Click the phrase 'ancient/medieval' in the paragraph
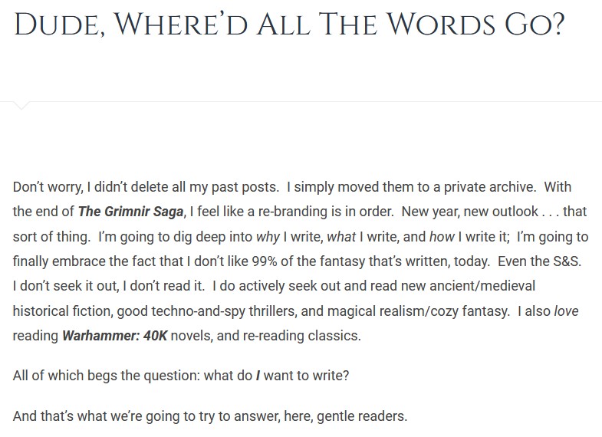602x437 pixels. click(482, 286)
